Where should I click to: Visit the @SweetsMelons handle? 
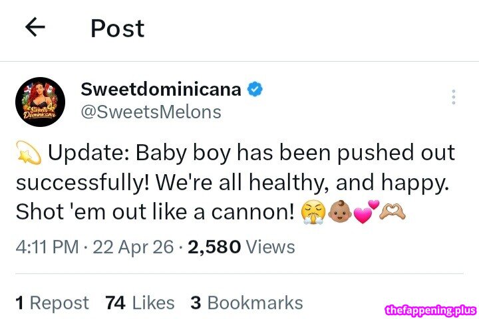tap(150, 112)
